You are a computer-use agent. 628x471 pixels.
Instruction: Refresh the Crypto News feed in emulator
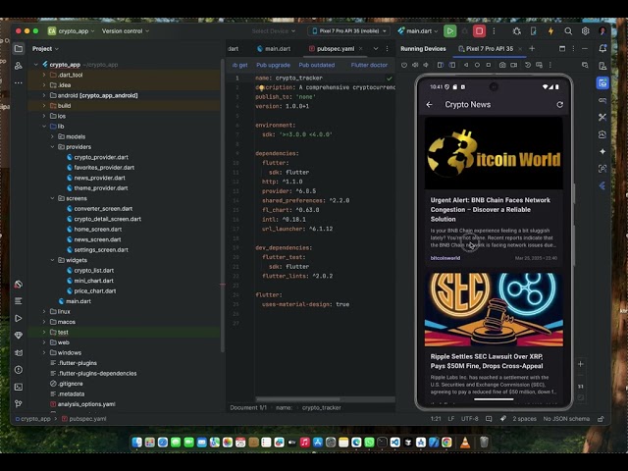[560, 105]
